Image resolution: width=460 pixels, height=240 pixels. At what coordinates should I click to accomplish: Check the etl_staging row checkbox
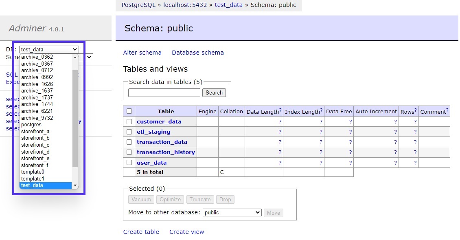point(129,132)
